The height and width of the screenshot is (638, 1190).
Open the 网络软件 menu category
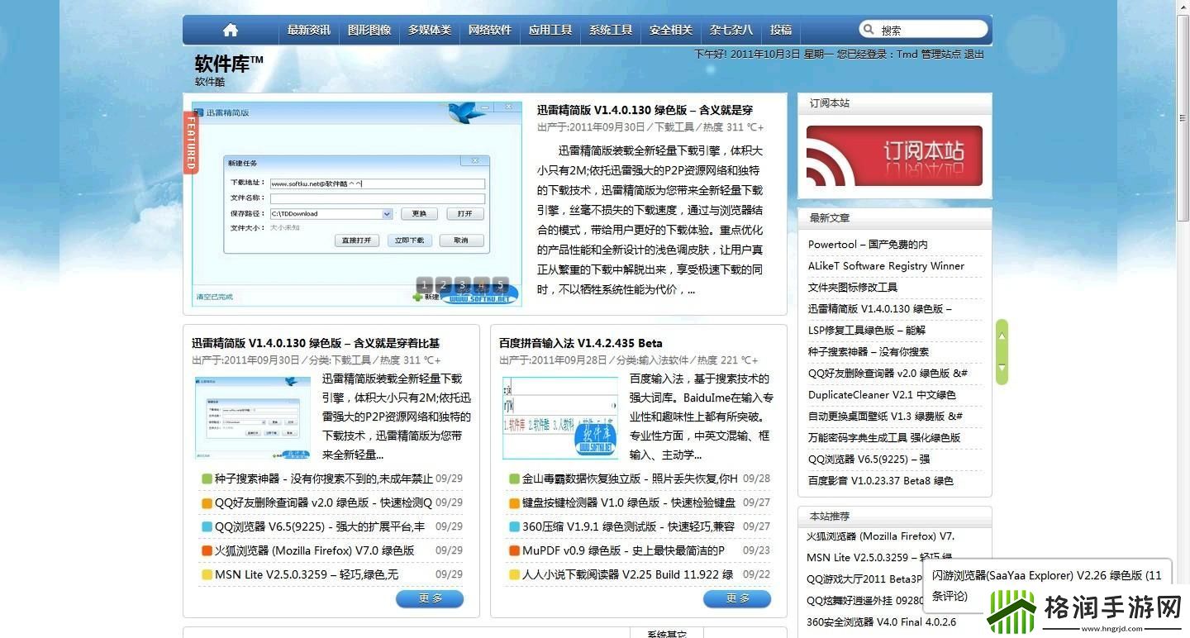pyautogui.click(x=488, y=30)
